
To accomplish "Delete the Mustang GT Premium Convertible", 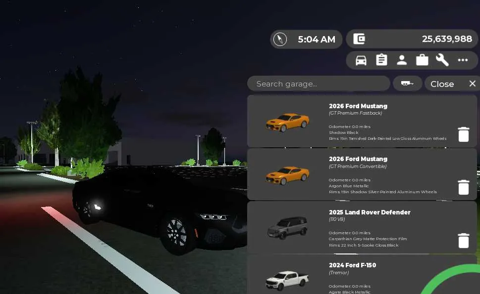I will click(x=464, y=187).
